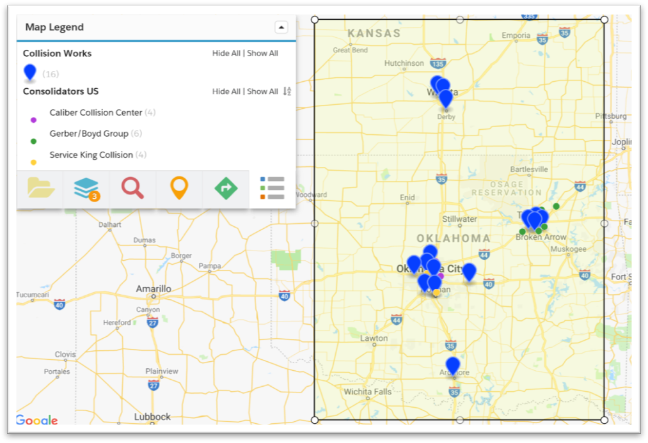Viewport: 648px width, 443px height.
Task: Select Service King Collision legend row
Action: coord(98,155)
